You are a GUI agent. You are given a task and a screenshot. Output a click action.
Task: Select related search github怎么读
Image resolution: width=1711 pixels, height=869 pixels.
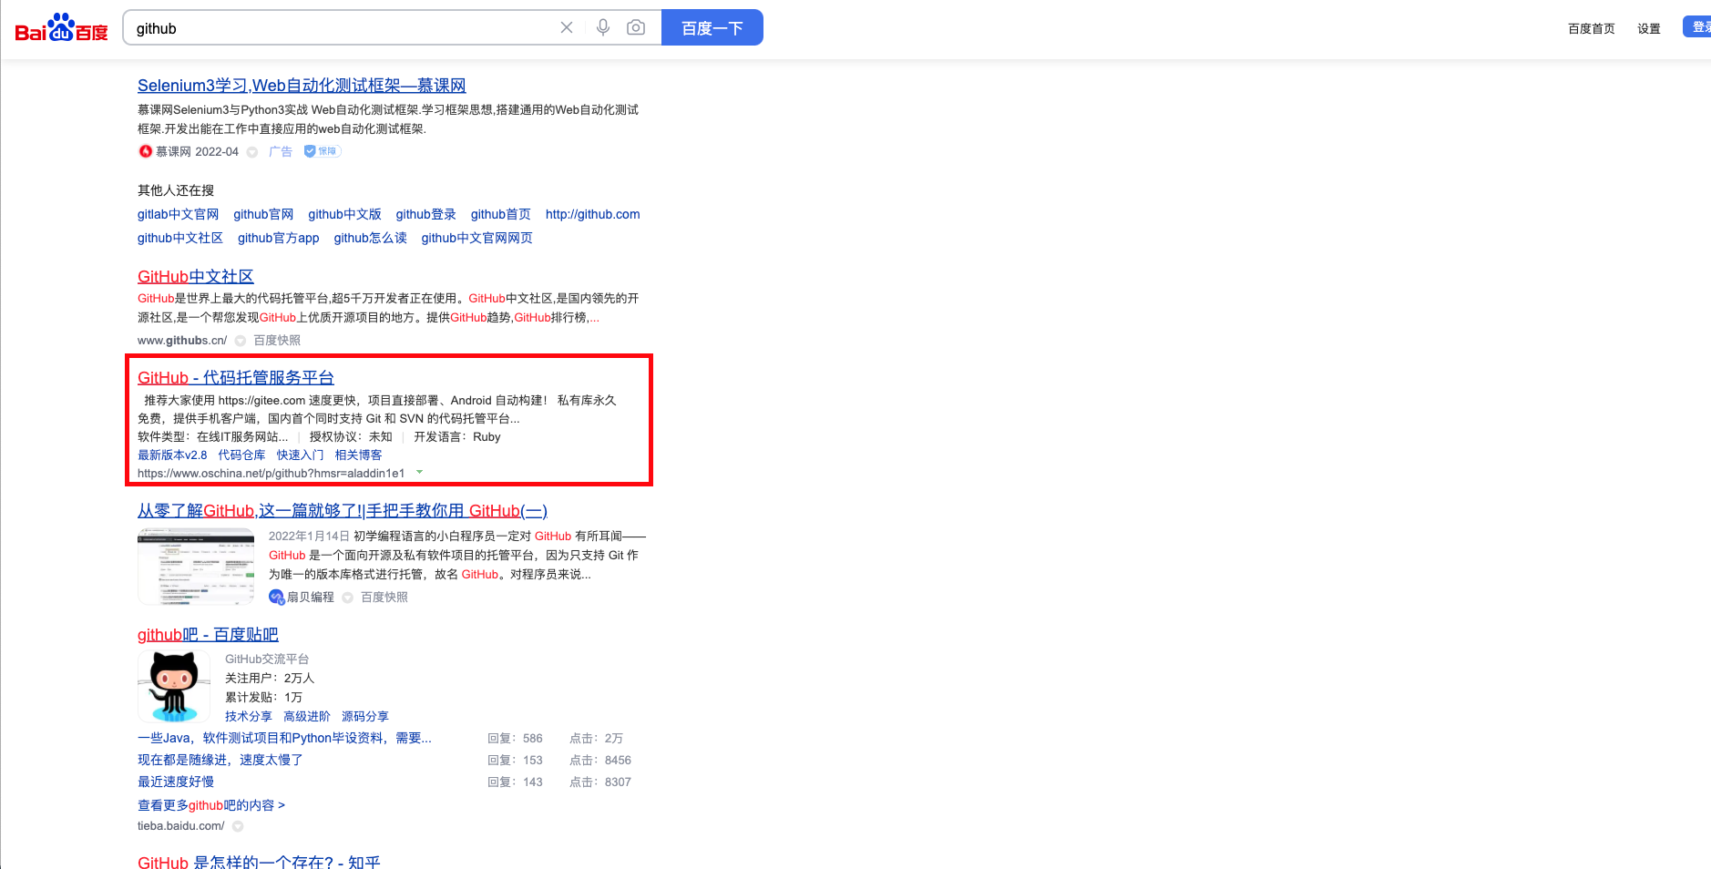point(370,238)
